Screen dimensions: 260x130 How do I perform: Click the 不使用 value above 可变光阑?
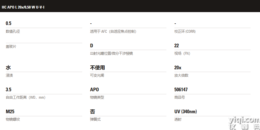97,68
